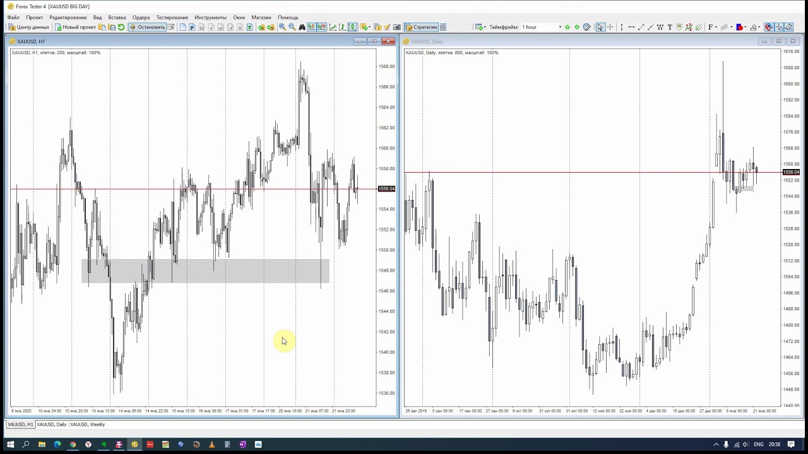Click the zoom in magnifier icon

coord(282,27)
